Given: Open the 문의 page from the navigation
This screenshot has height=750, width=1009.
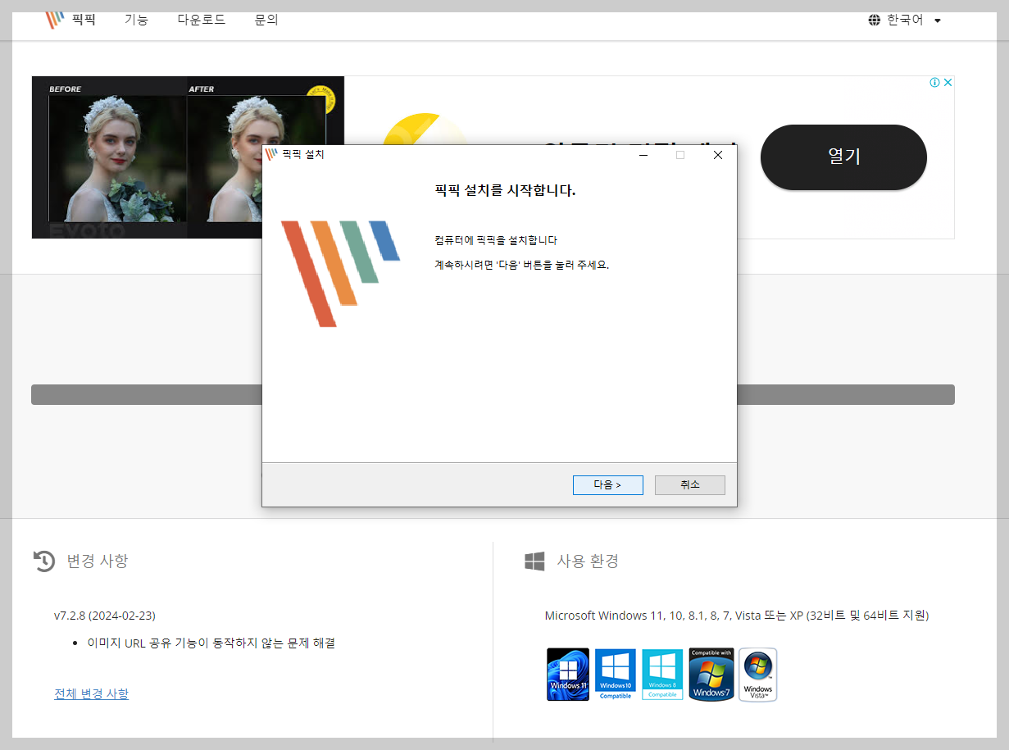Looking at the screenshot, I should [266, 19].
